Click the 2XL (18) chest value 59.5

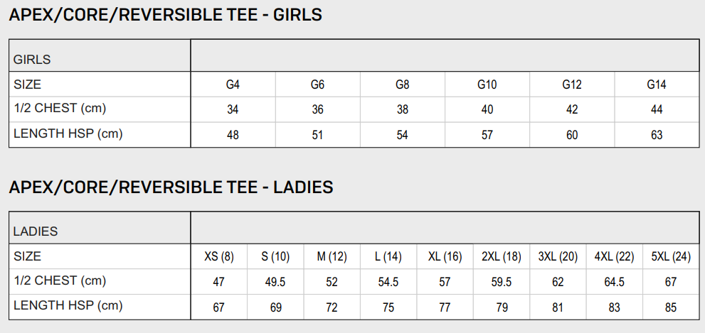502,282
